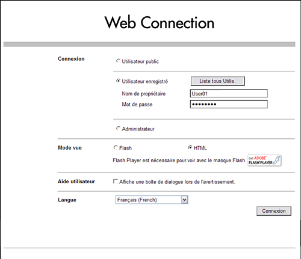Select HTML view mode

point(190,148)
